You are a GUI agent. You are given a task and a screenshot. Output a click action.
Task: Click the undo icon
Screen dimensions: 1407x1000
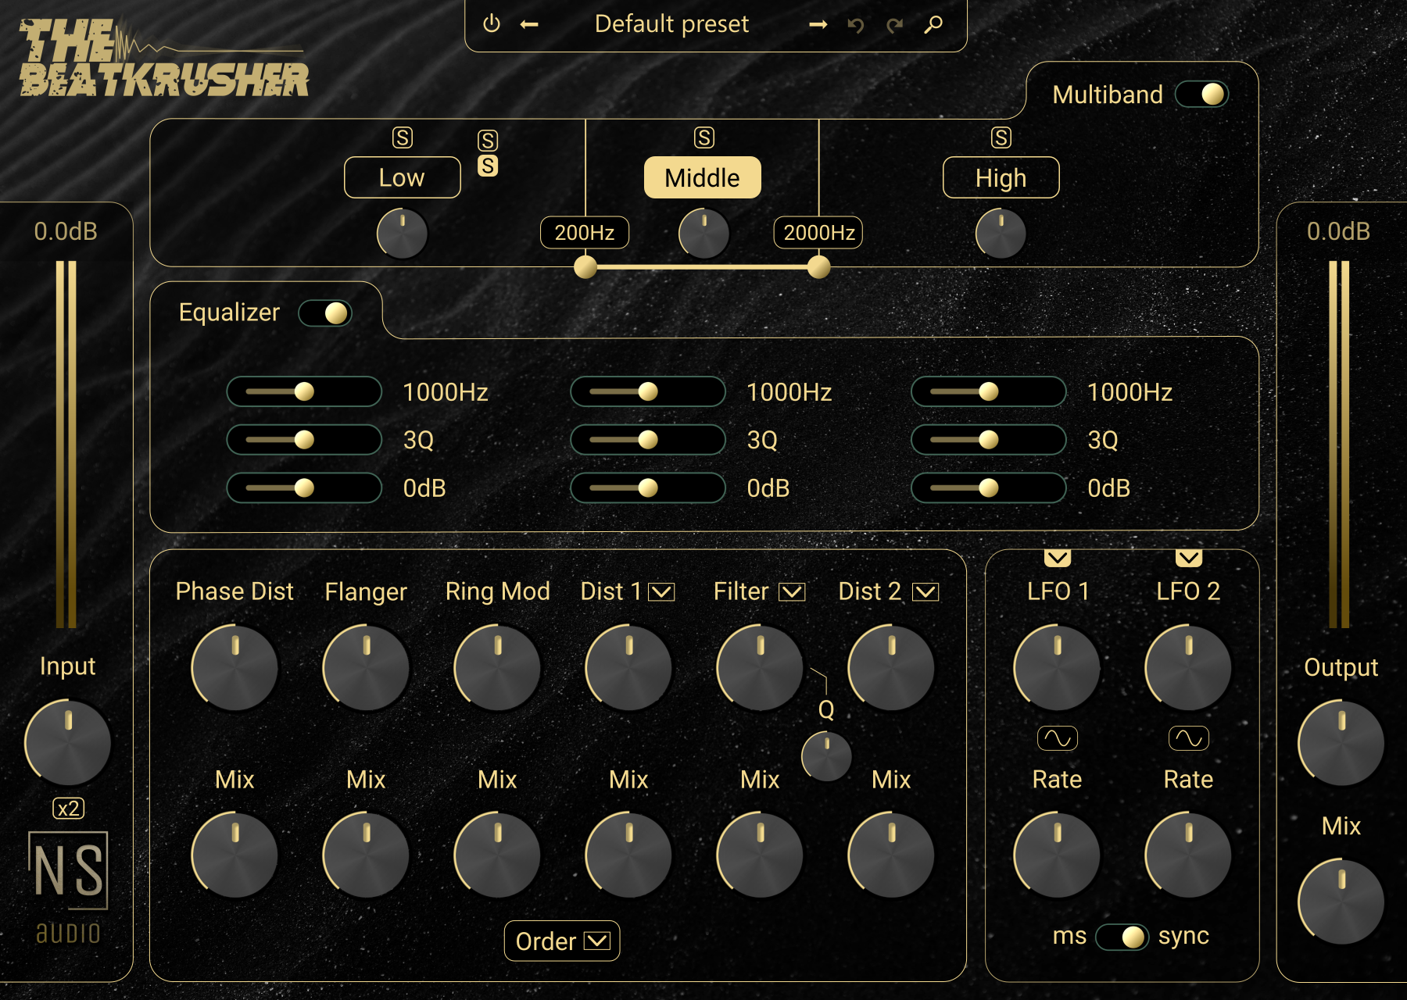pyautogui.click(x=856, y=25)
